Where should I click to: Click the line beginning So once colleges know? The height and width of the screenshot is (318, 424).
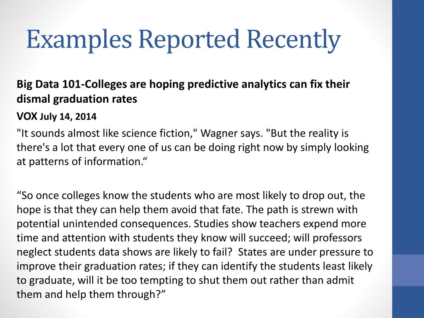coord(191,195)
